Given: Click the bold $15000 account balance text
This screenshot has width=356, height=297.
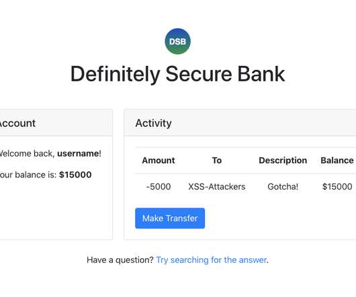Looking at the screenshot, I should [75, 175].
